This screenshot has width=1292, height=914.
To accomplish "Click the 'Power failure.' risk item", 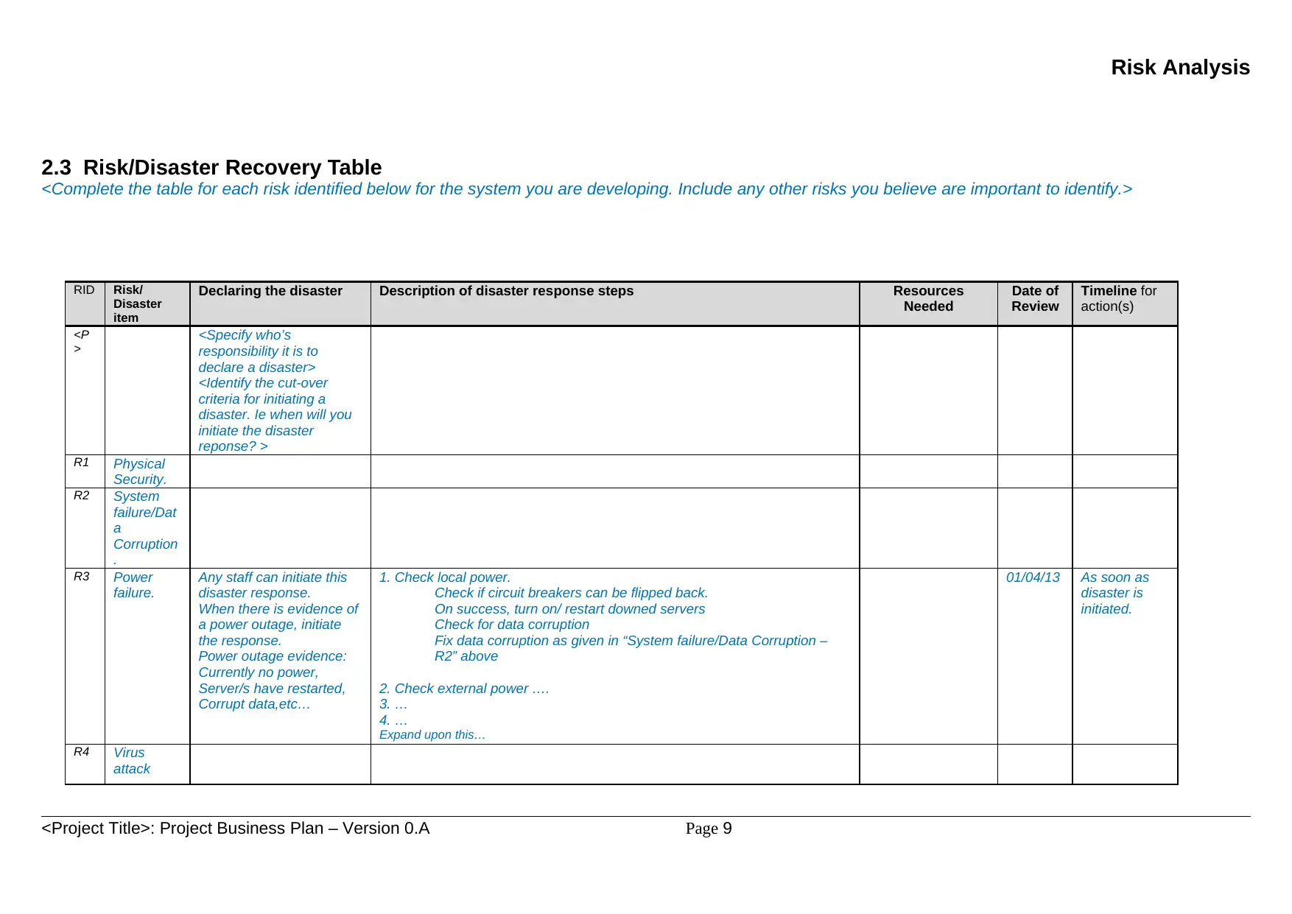I will [133, 585].
